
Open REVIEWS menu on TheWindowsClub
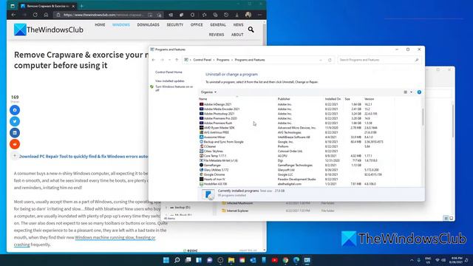coord(217,35)
